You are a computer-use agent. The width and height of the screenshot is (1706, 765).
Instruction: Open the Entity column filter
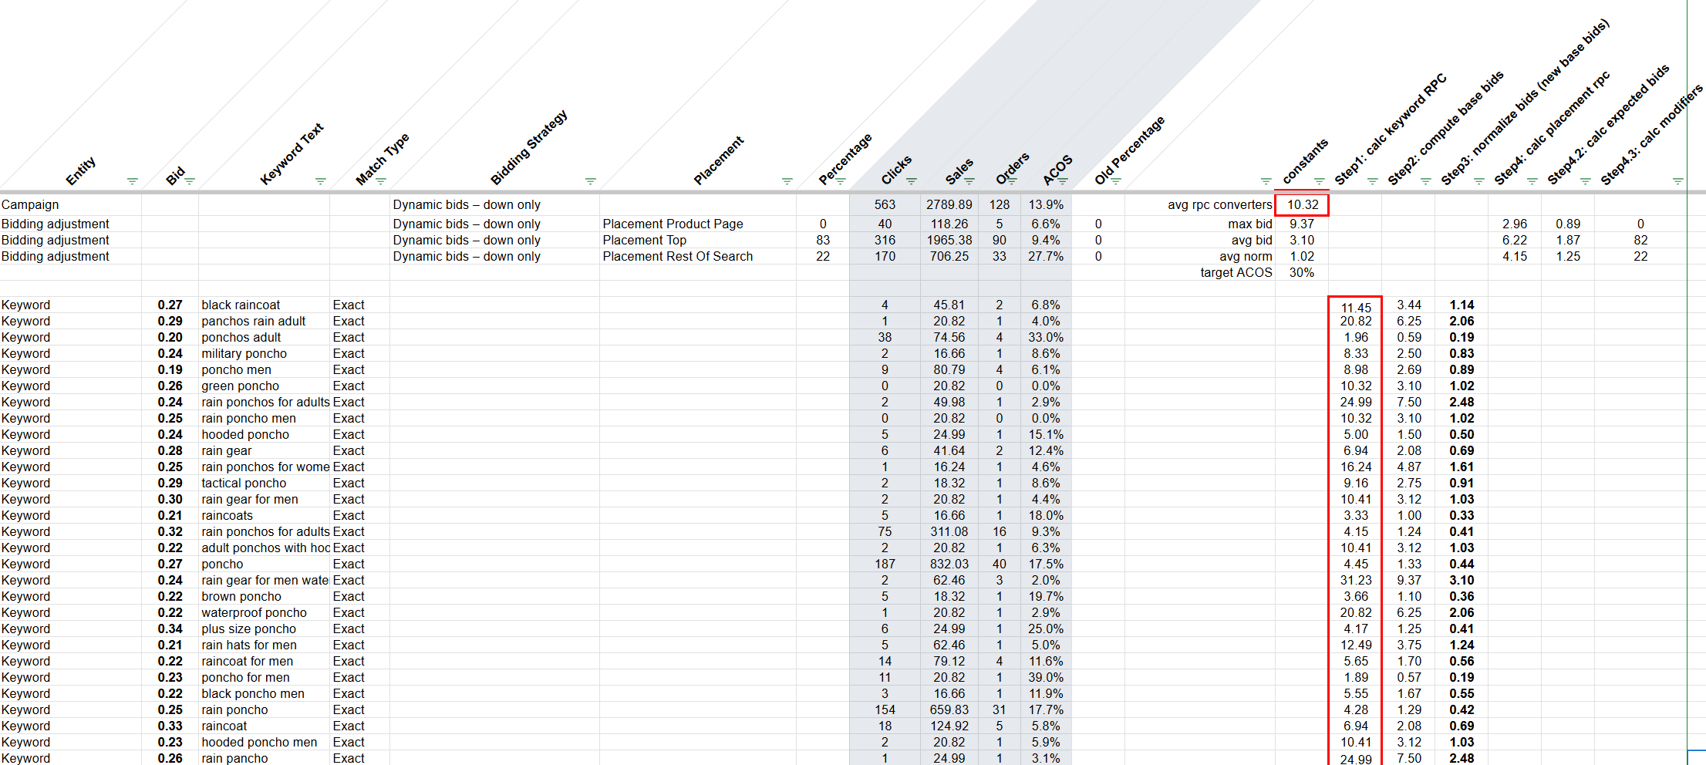pos(133,181)
